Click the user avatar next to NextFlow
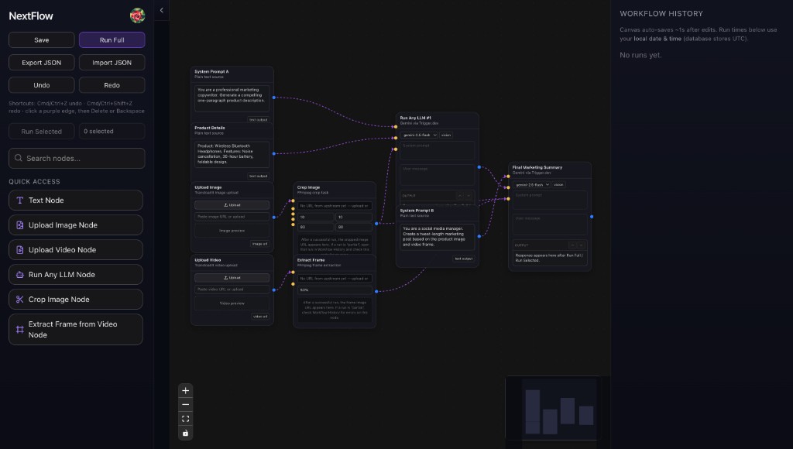 coord(137,15)
